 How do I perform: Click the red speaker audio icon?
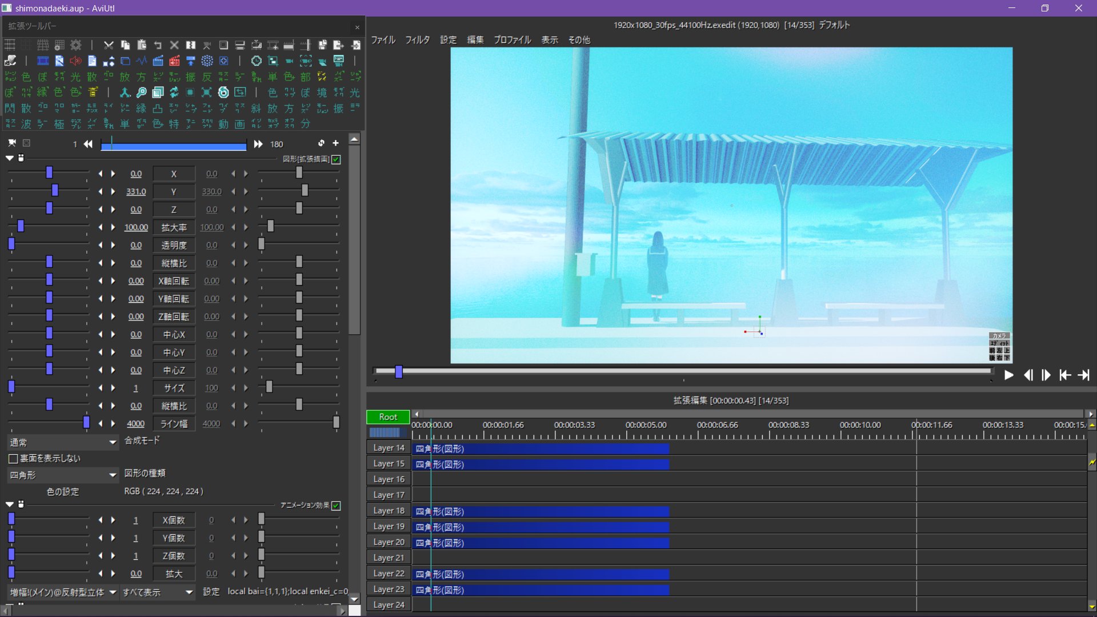click(x=75, y=61)
